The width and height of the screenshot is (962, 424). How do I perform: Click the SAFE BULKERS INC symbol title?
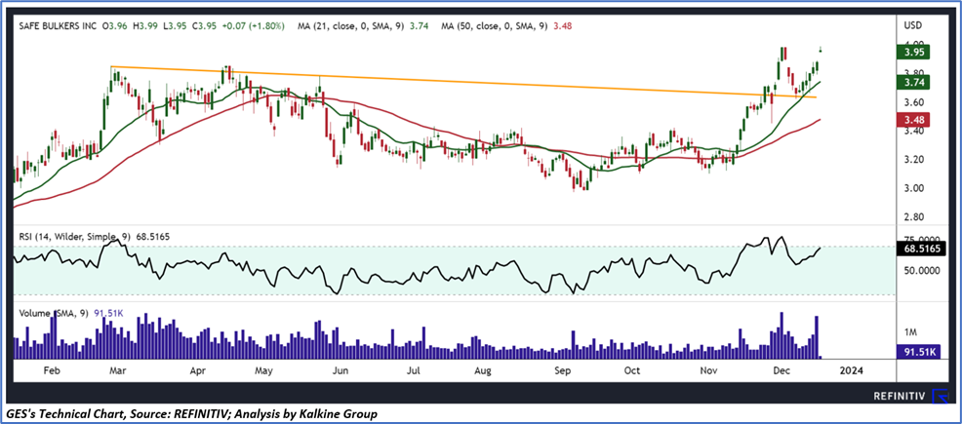[57, 26]
